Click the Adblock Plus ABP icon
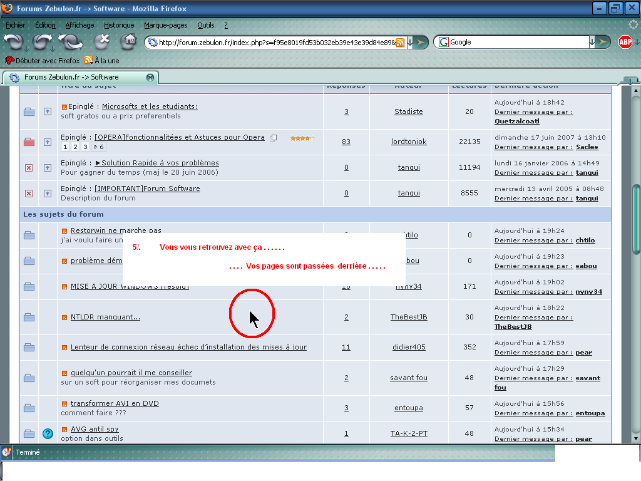Image resolution: width=641 pixels, height=481 pixels. (624, 42)
